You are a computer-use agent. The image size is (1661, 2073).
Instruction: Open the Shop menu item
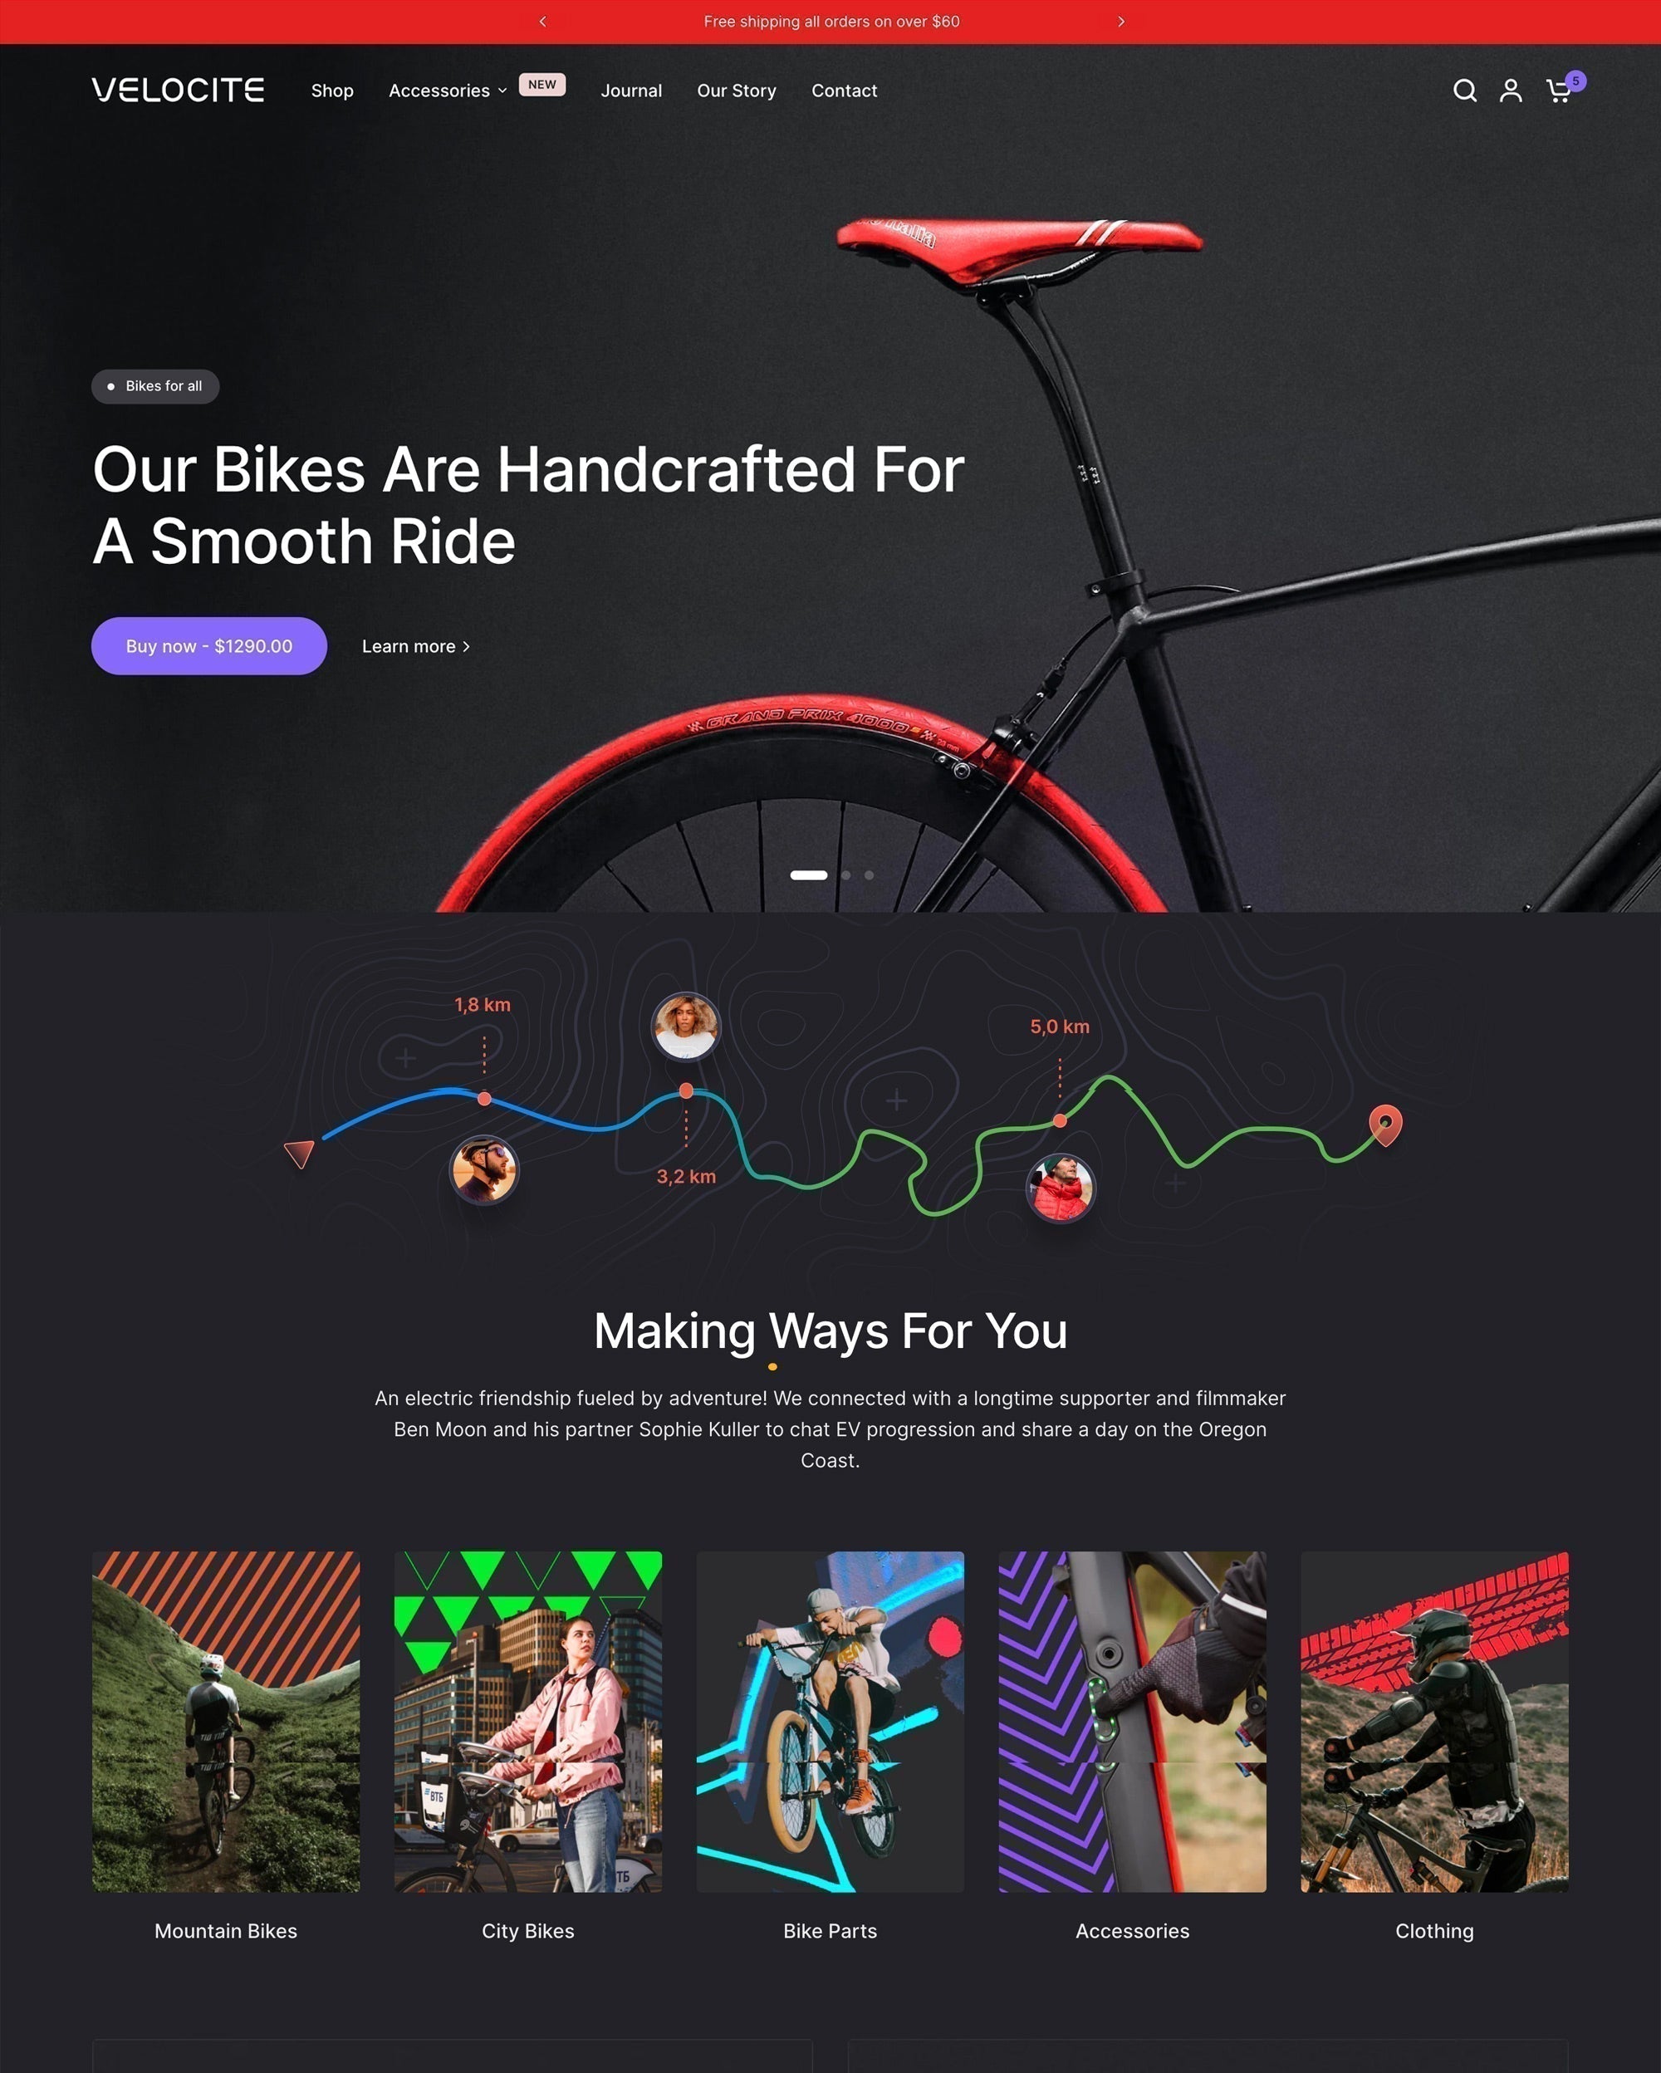coord(332,90)
